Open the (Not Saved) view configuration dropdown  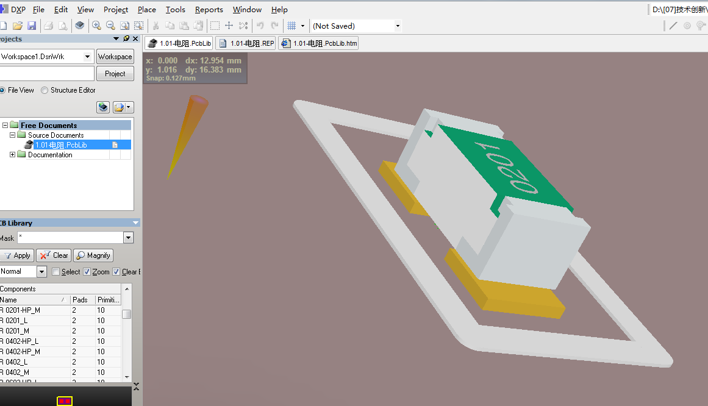(398, 26)
